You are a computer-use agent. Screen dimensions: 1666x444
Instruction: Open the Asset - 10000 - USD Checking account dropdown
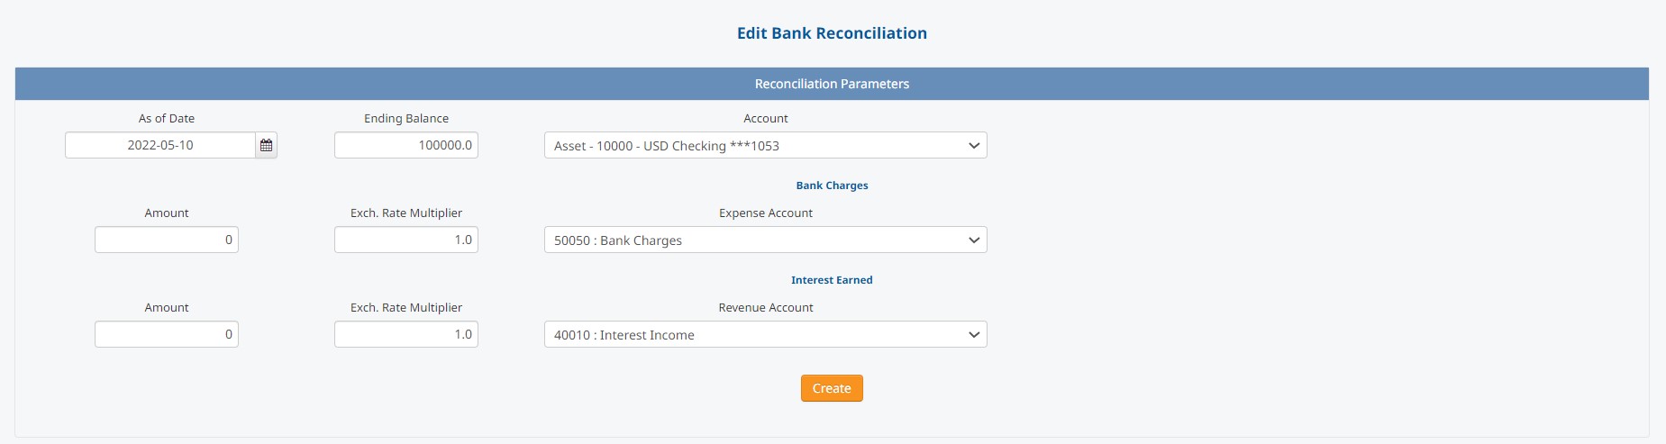point(766,145)
